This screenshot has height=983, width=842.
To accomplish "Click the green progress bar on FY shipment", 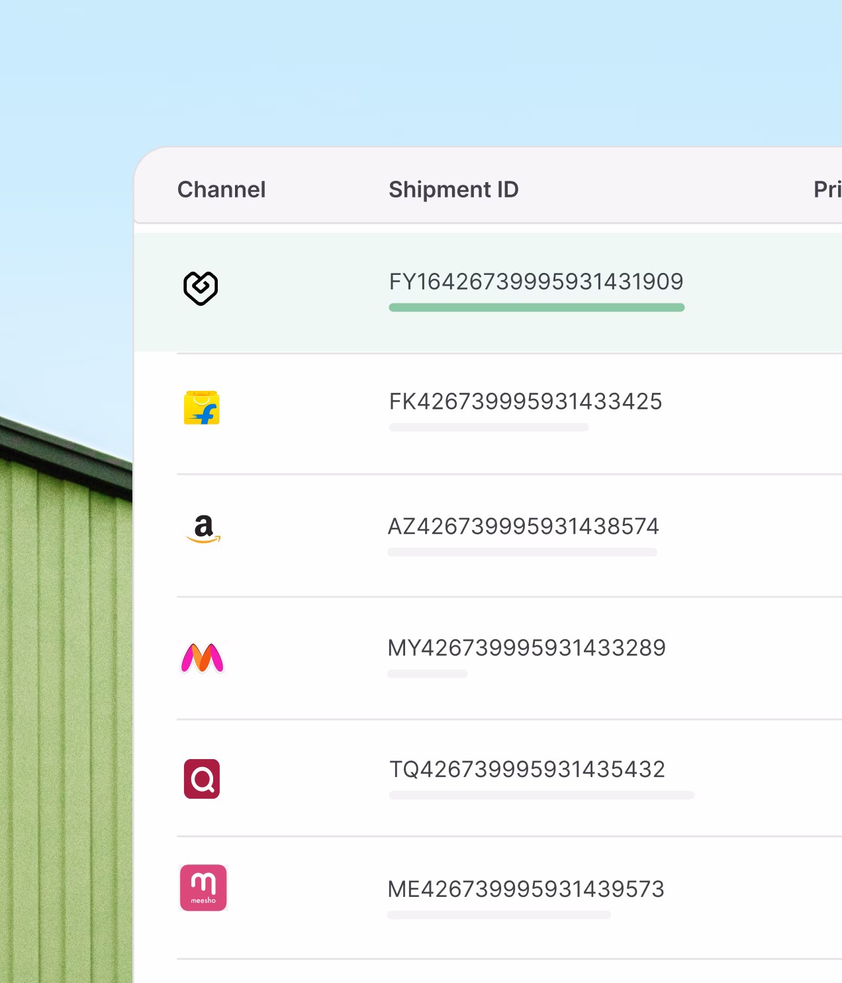I will (535, 307).
